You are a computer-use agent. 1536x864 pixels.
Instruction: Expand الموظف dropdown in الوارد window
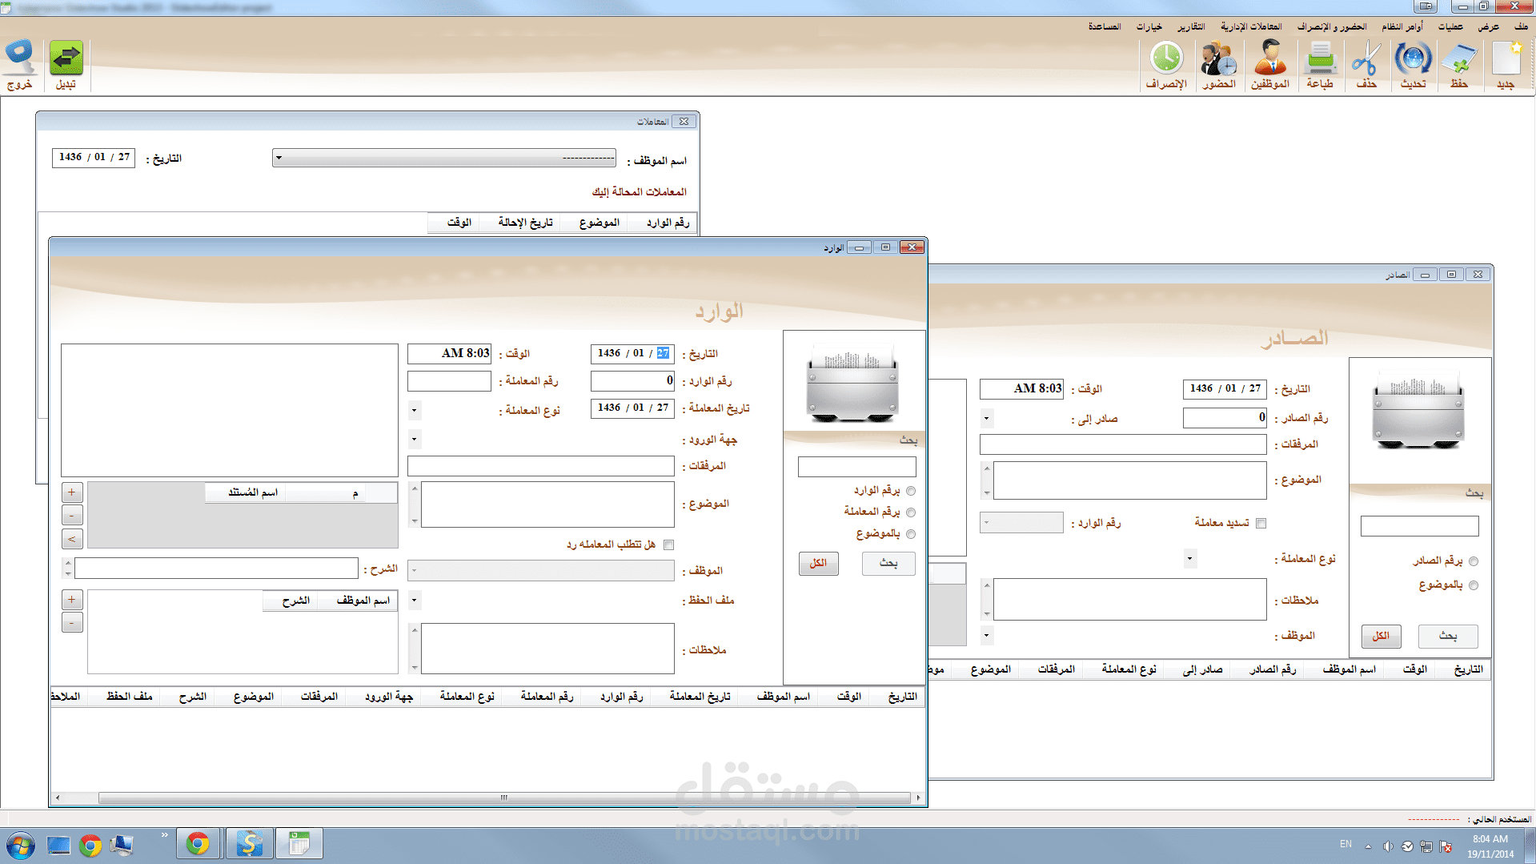click(414, 571)
